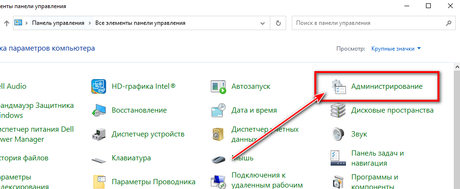Open the Крупные значки view dropdown
Viewport: 460px width, 189px height.
pyautogui.click(x=396, y=49)
